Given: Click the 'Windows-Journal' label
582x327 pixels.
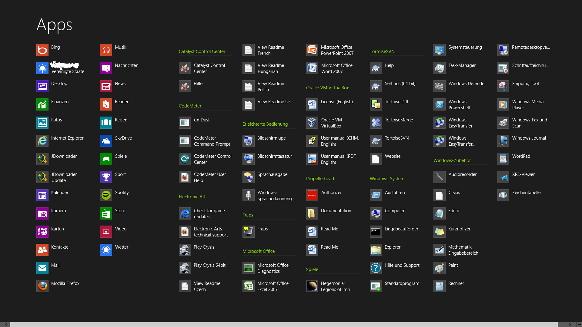Looking at the screenshot, I should 529,138.
